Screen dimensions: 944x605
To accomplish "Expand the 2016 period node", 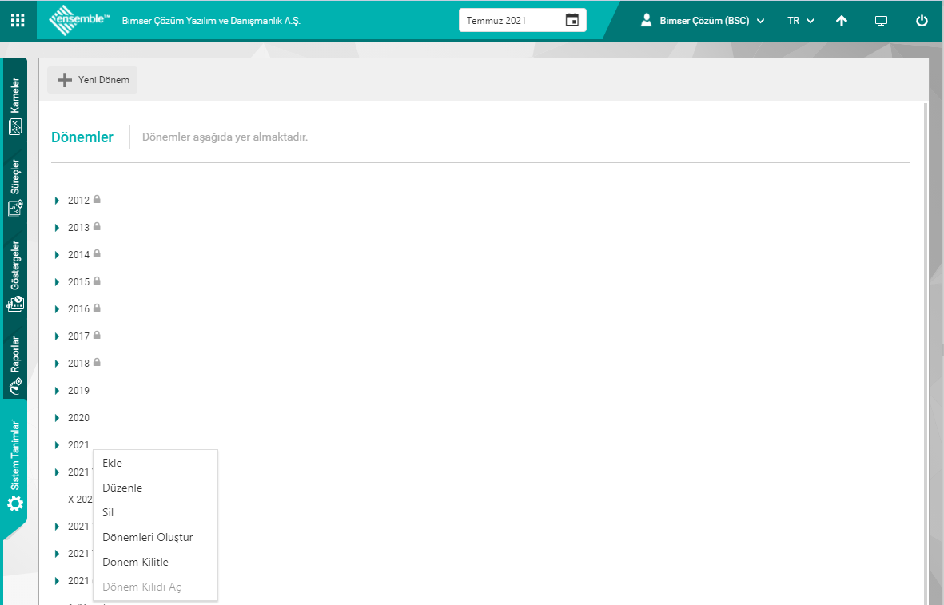I will coord(58,308).
